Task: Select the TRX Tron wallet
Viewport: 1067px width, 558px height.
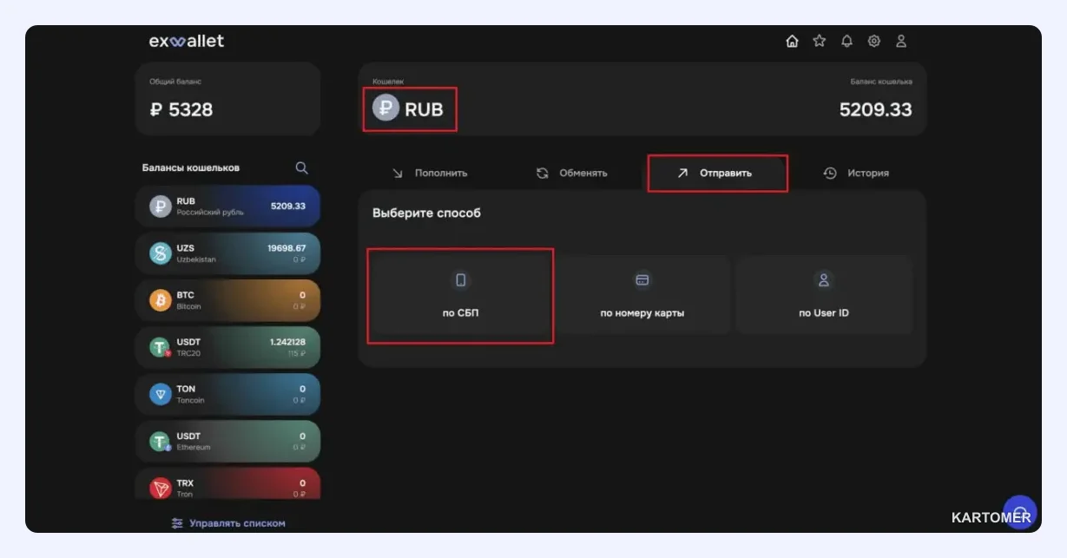Action: click(227, 484)
